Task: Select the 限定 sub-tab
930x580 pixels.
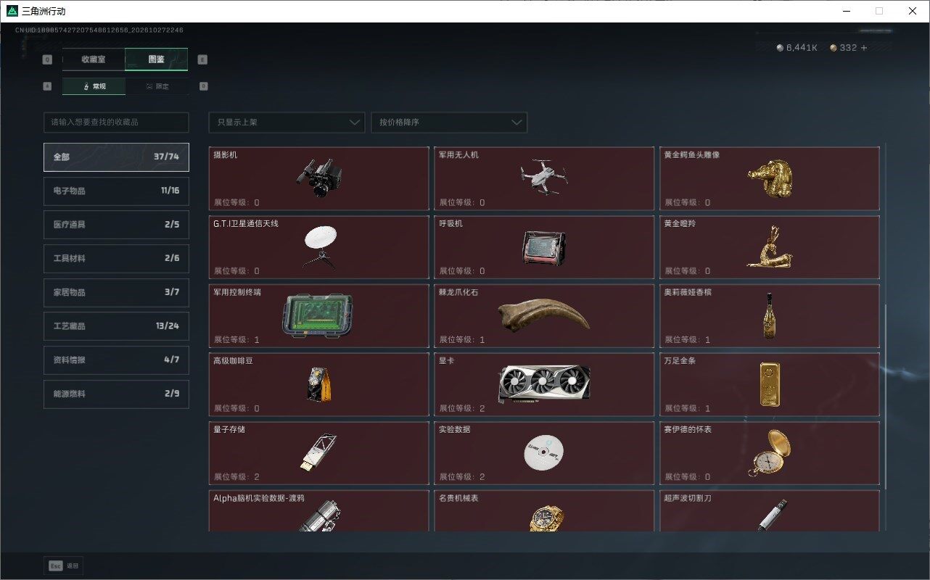Action: [x=157, y=86]
